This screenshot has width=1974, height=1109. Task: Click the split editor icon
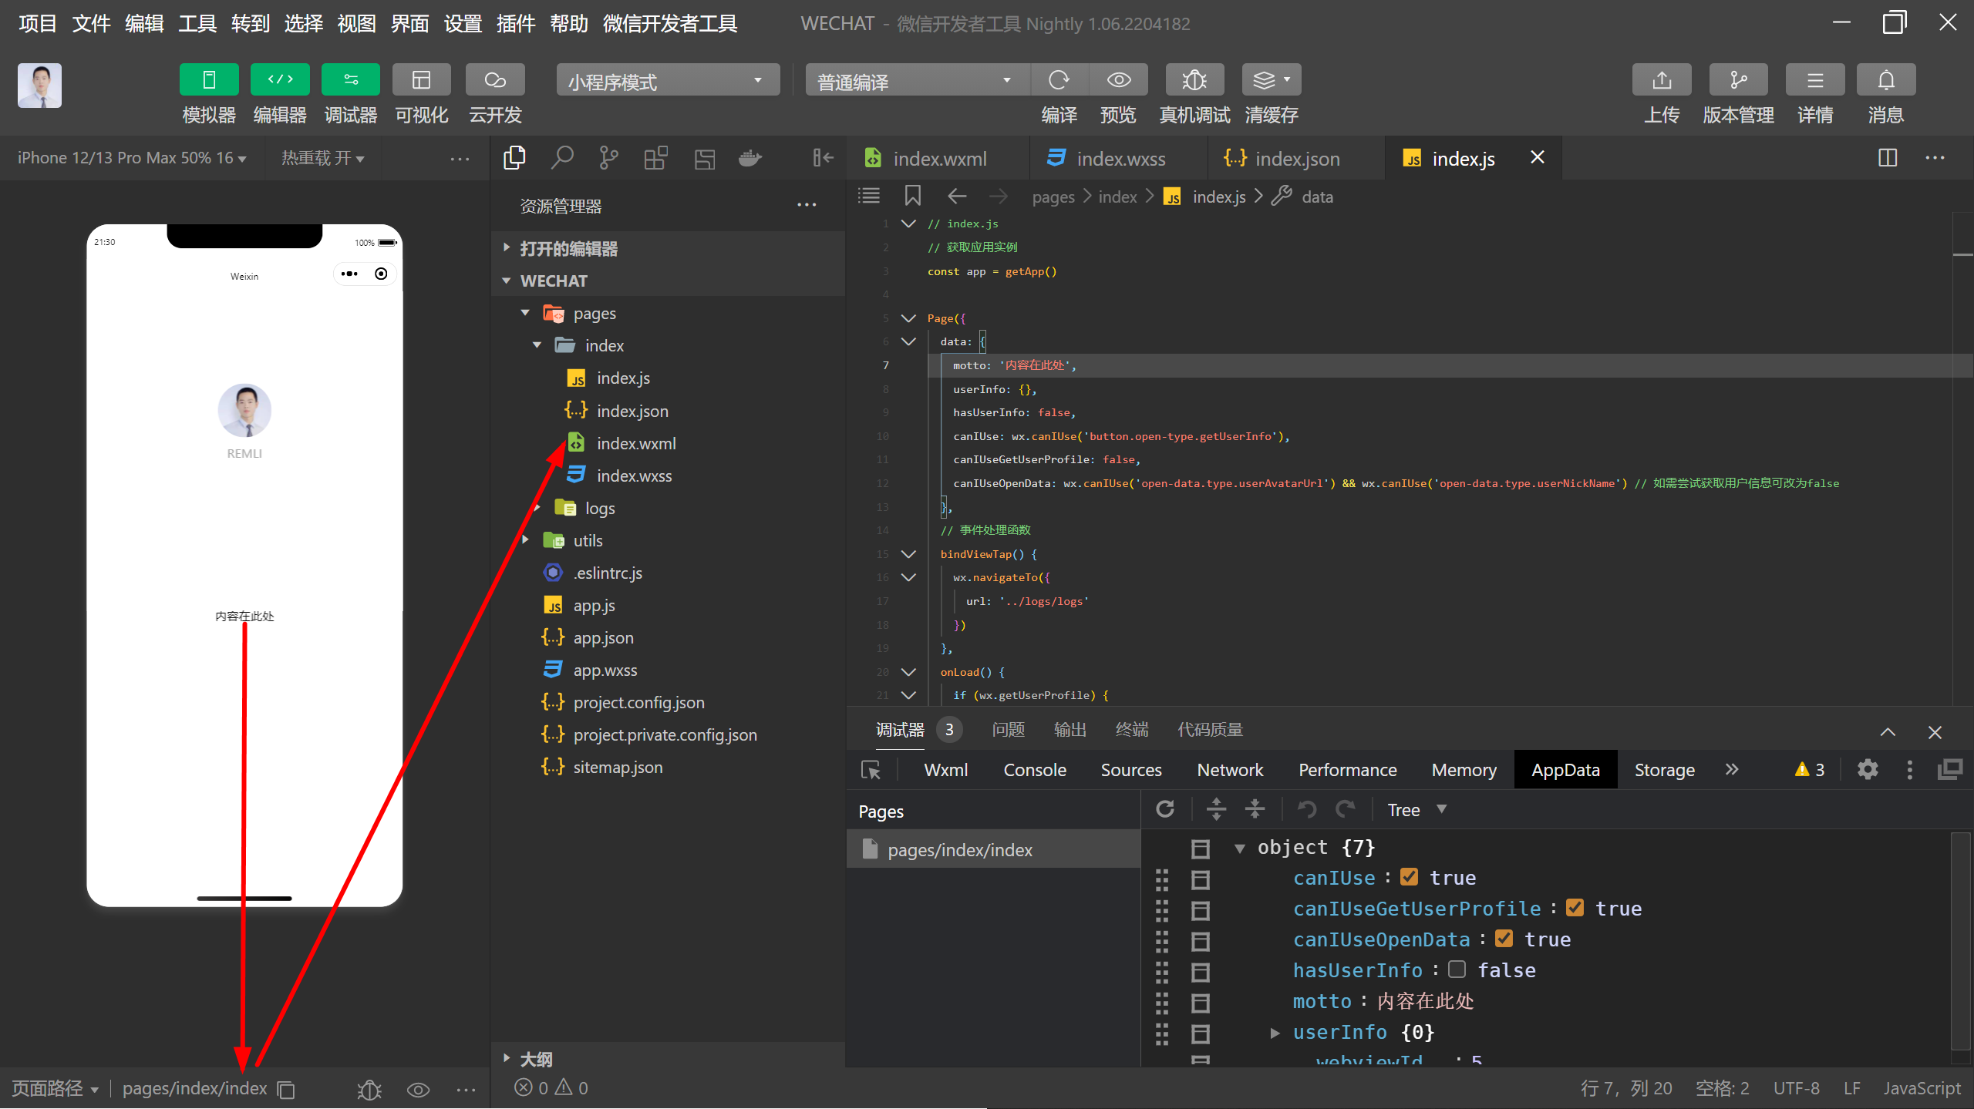pyautogui.click(x=1887, y=158)
